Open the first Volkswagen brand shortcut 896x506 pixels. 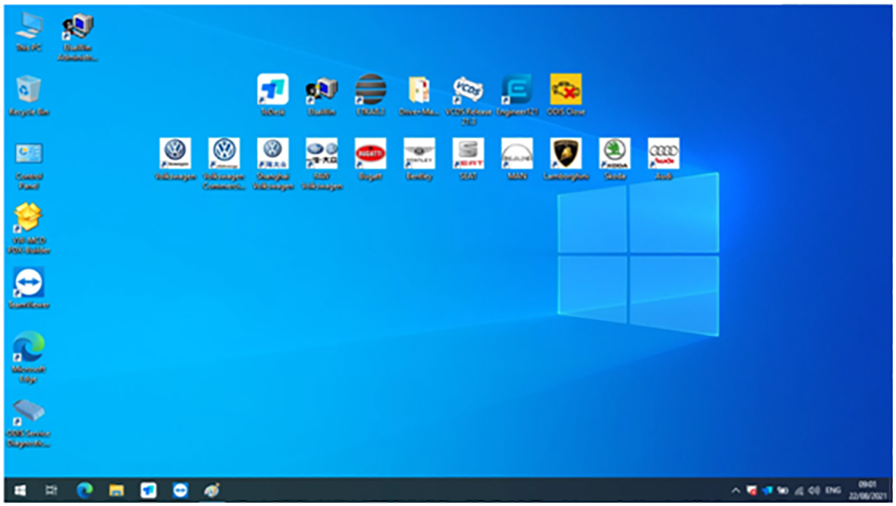click(175, 159)
